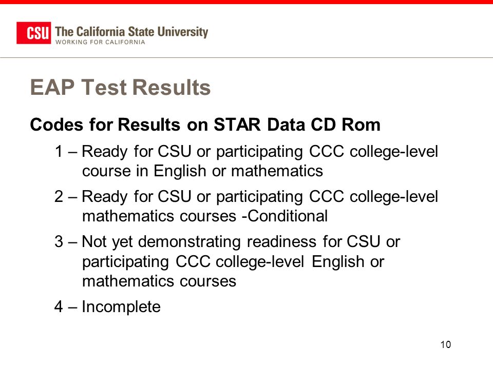Click course in English or mathematics text
The width and height of the screenshot is (493, 369).
(x=202, y=171)
